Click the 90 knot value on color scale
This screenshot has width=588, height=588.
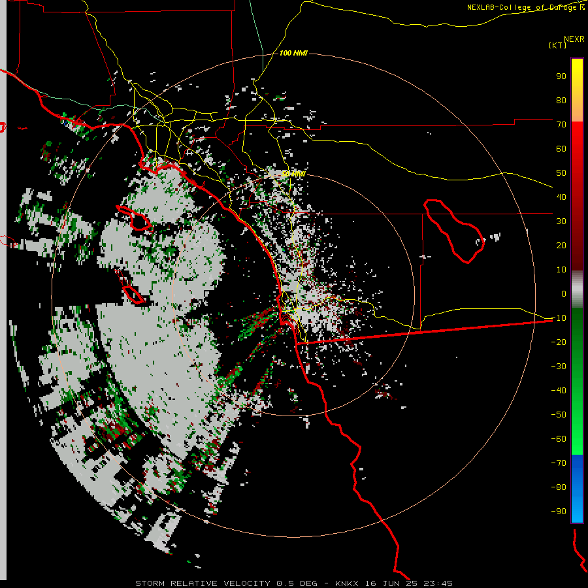click(561, 76)
